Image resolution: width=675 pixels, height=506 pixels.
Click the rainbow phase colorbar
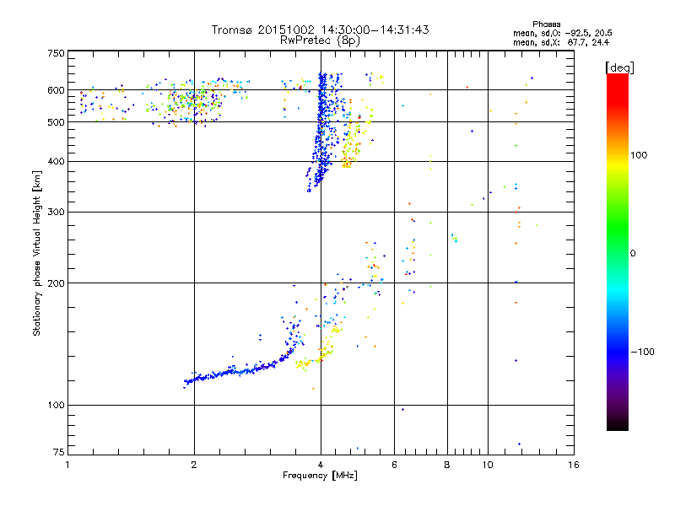[618, 252]
